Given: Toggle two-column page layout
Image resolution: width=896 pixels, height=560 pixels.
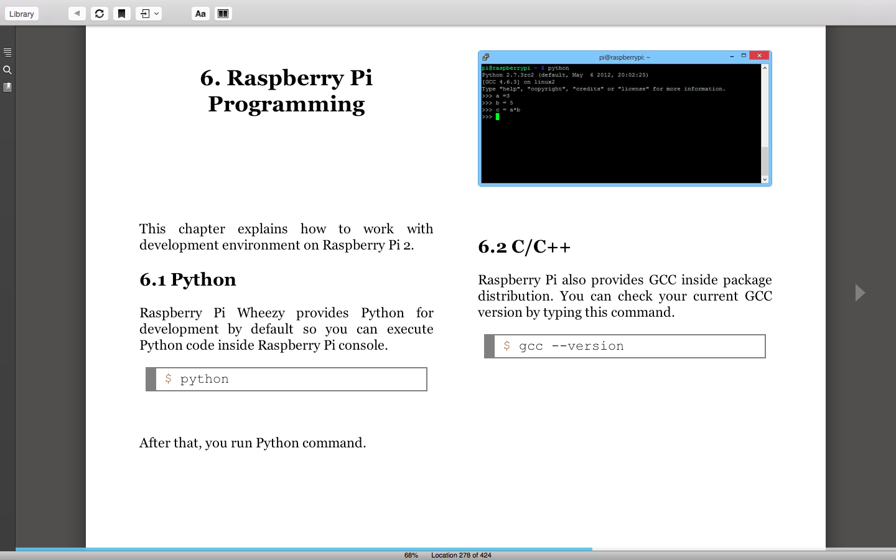Looking at the screenshot, I should click(x=223, y=13).
